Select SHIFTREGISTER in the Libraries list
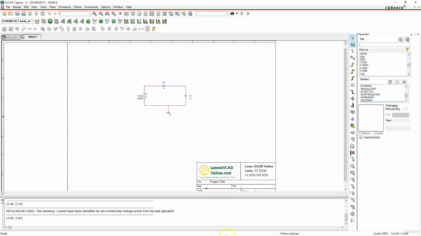This screenshot has height=236, width=421. (x=370, y=94)
